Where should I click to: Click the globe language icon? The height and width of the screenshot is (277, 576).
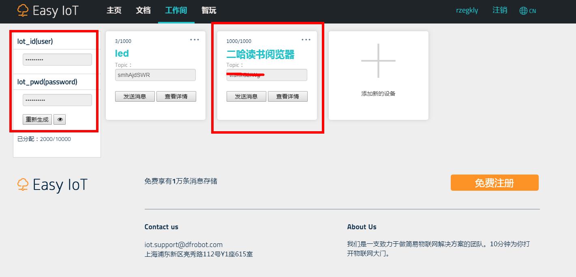point(523,11)
